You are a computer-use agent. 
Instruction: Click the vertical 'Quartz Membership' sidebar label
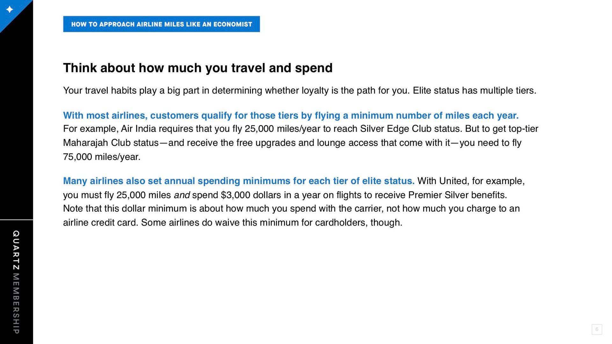pos(16,282)
